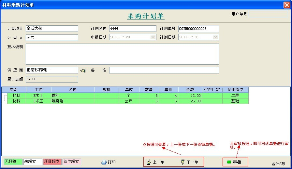This screenshot has width=292, height=169.
Task: Click the 上一单 previous order button
Action: point(156,162)
